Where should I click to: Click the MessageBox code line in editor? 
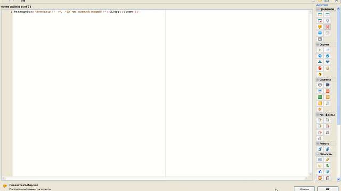(76, 12)
